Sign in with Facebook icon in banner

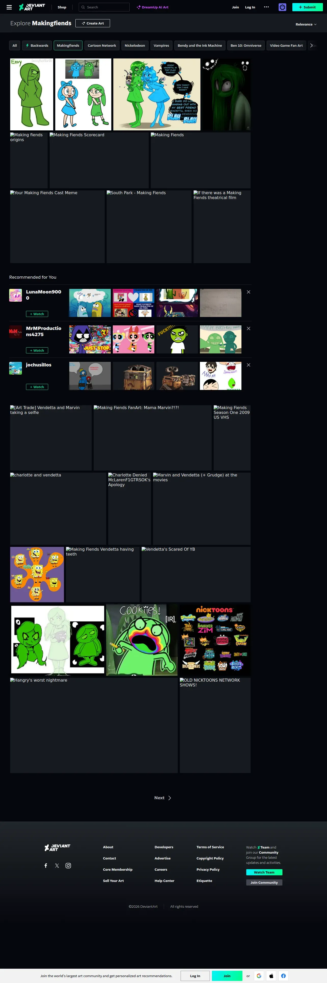(284, 976)
